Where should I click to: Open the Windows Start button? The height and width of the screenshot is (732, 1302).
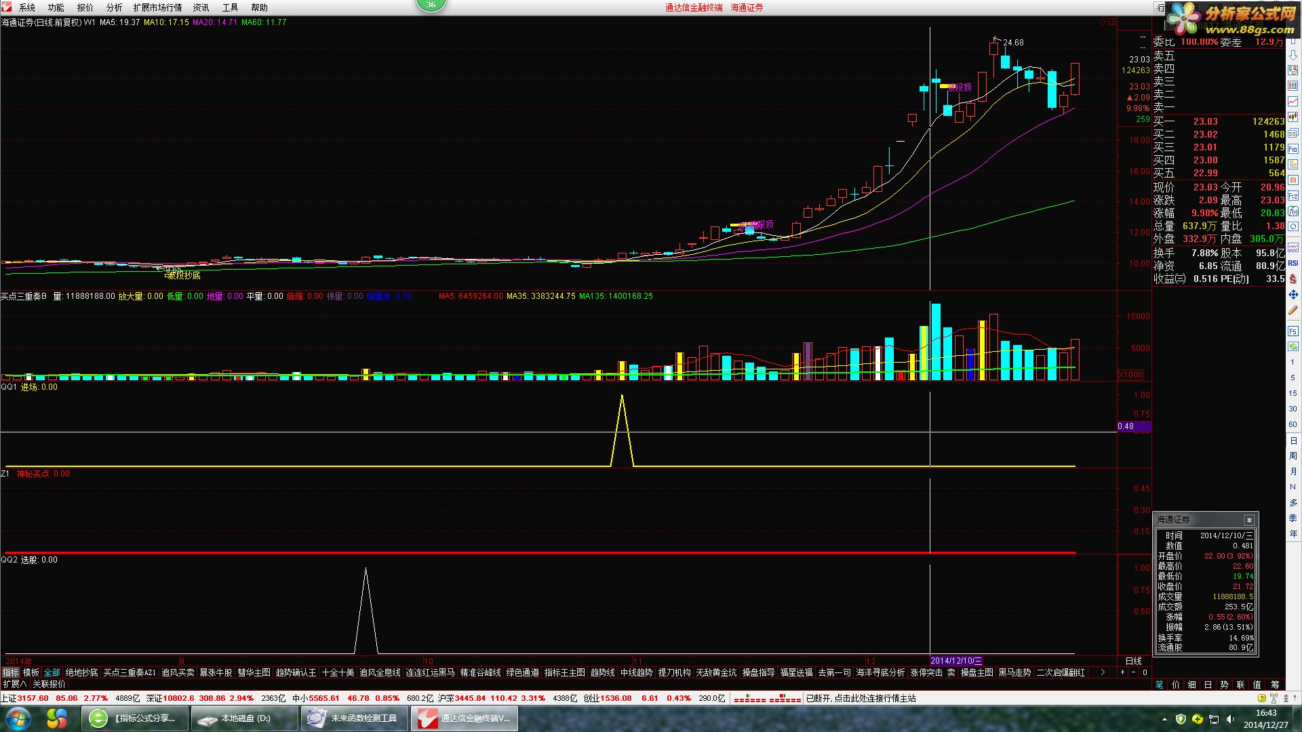tap(18, 718)
